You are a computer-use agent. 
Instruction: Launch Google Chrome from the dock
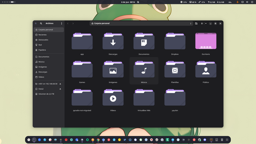(98, 140)
